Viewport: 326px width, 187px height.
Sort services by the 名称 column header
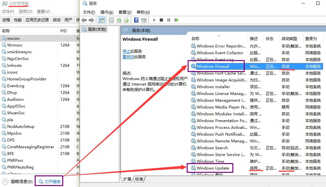tap(195, 38)
